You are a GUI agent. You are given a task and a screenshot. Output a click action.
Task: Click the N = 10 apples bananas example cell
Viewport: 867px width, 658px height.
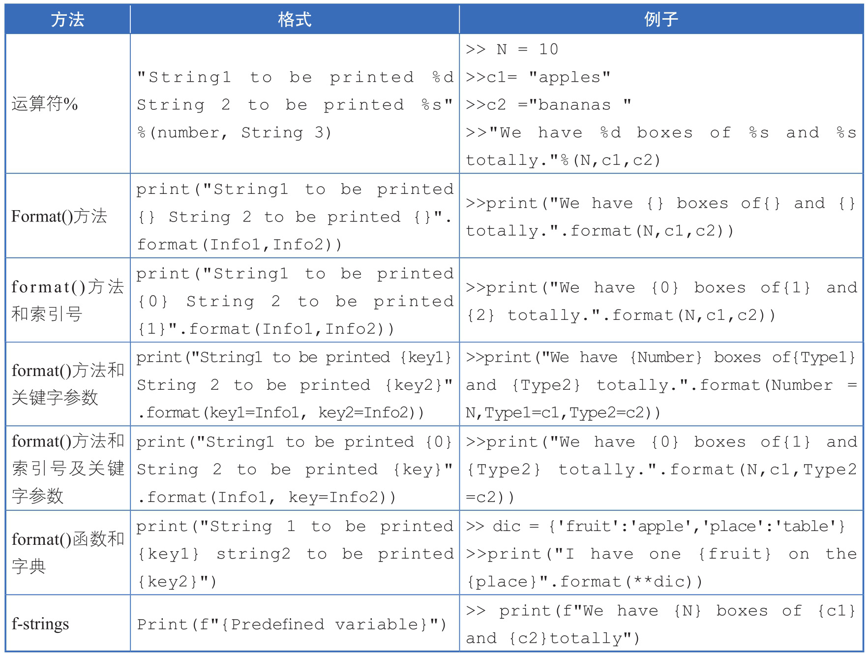tap(661, 104)
